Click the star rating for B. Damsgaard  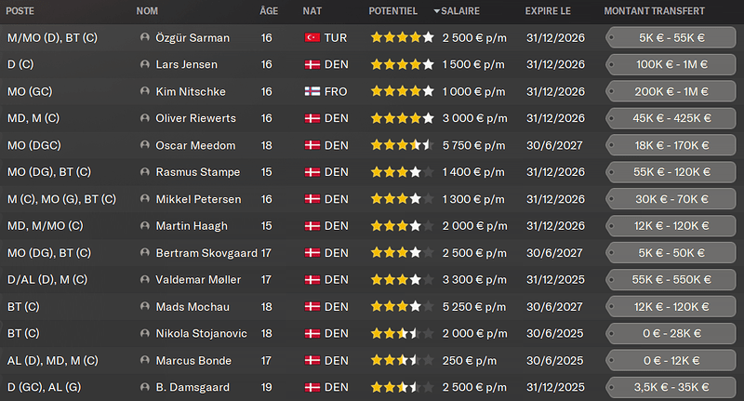[x=402, y=387]
